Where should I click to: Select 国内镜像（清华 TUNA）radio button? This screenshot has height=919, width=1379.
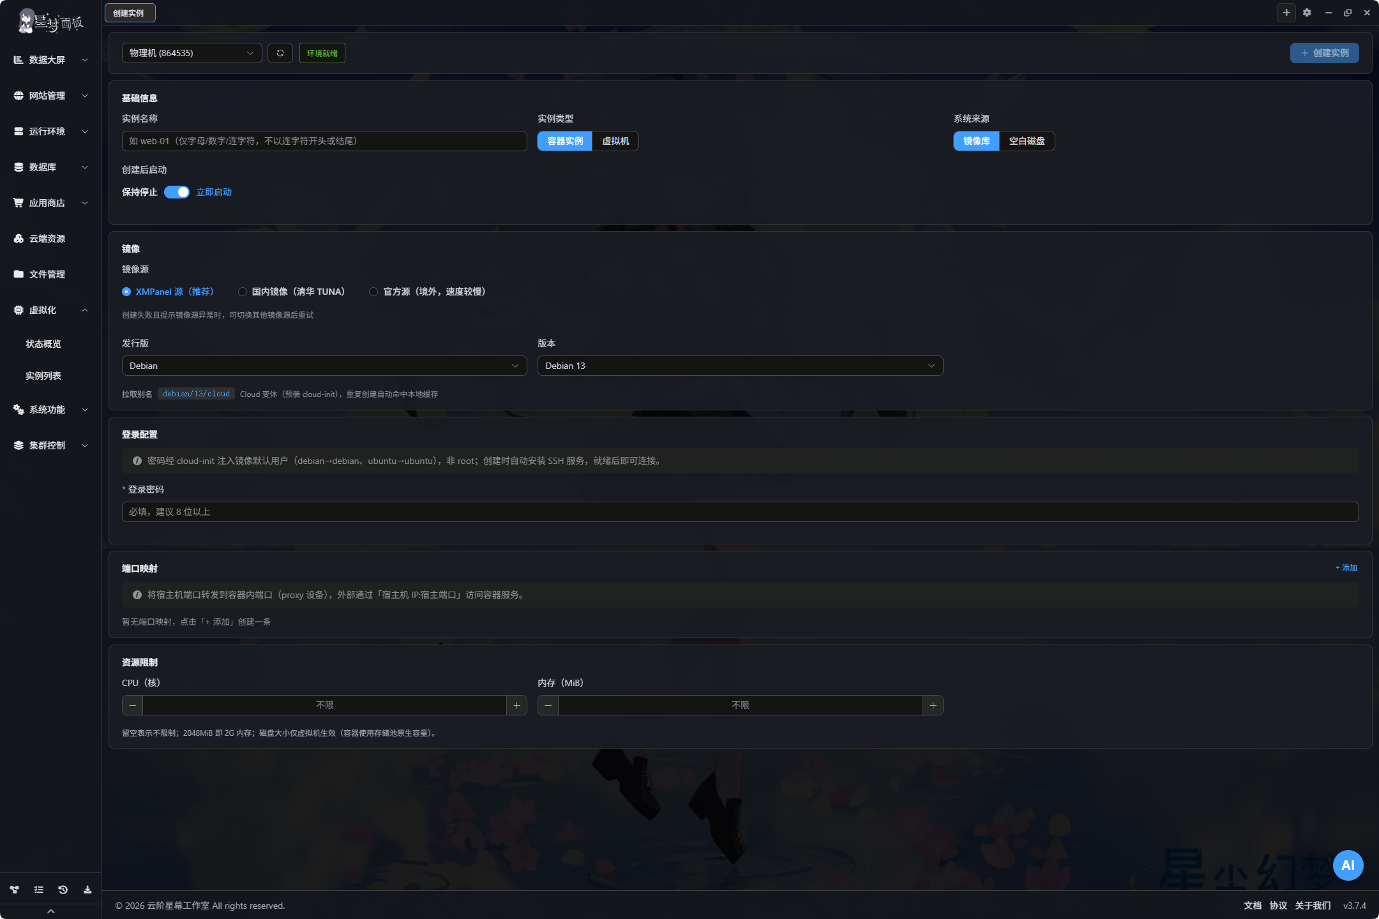pos(243,292)
